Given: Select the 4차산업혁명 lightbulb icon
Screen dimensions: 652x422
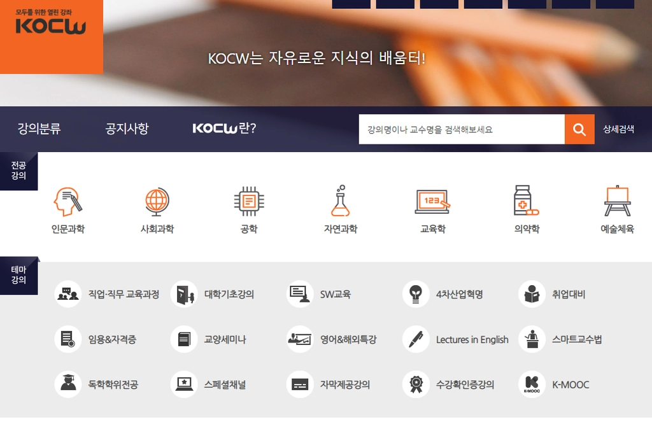Looking at the screenshot, I should point(416,294).
